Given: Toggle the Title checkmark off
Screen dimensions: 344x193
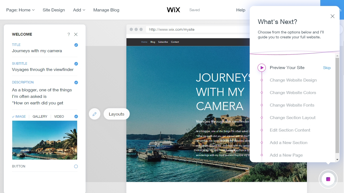Looking at the screenshot, I should pyautogui.click(x=76, y=45).
